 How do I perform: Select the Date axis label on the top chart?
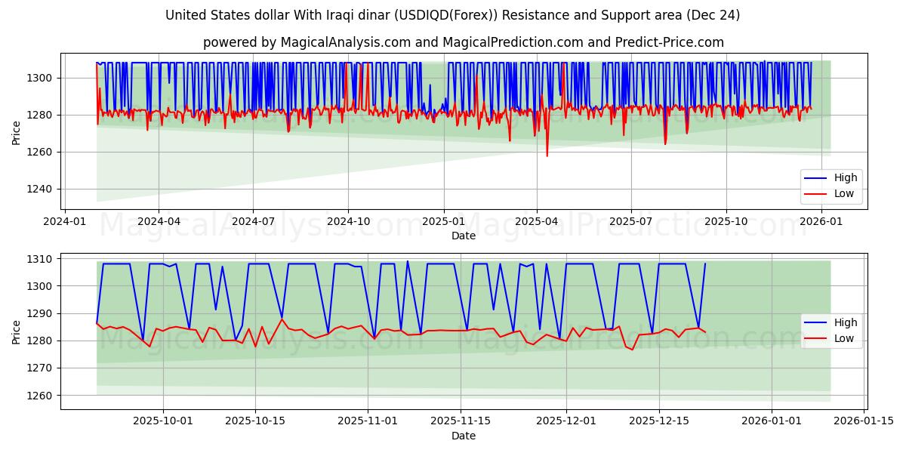coord(463,236)
